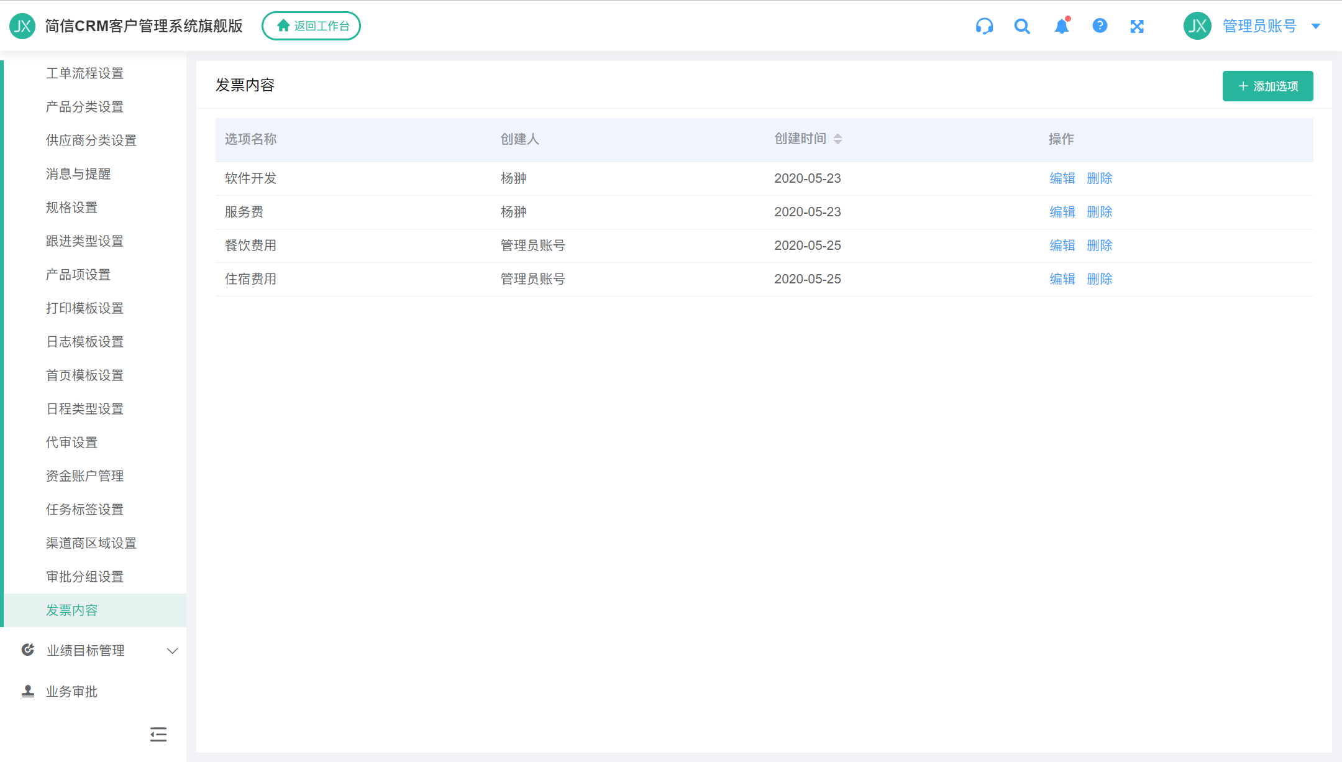Image resolution: width=1342 pixels, height=762 pixels.
Task: Expand 业绩目标管理 chevron
Action: (x=173, y=651)
